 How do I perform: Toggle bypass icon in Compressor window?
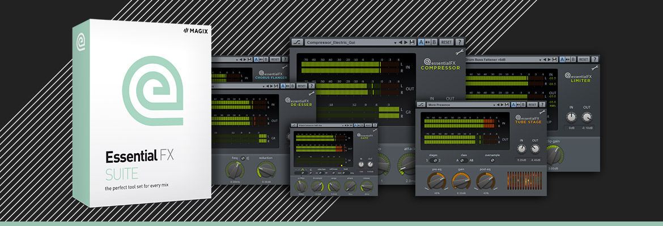297,42
